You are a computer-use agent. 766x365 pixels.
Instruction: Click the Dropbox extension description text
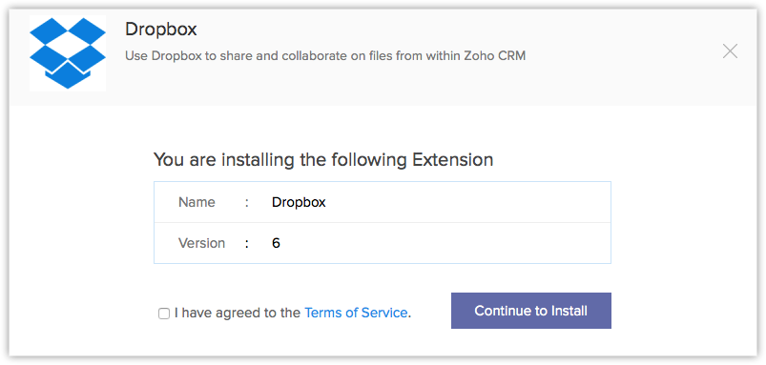click(x=325, y=56)
